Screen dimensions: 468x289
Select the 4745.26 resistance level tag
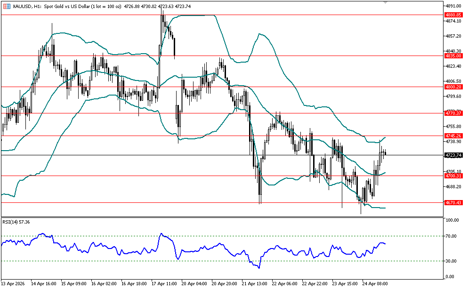453,136
